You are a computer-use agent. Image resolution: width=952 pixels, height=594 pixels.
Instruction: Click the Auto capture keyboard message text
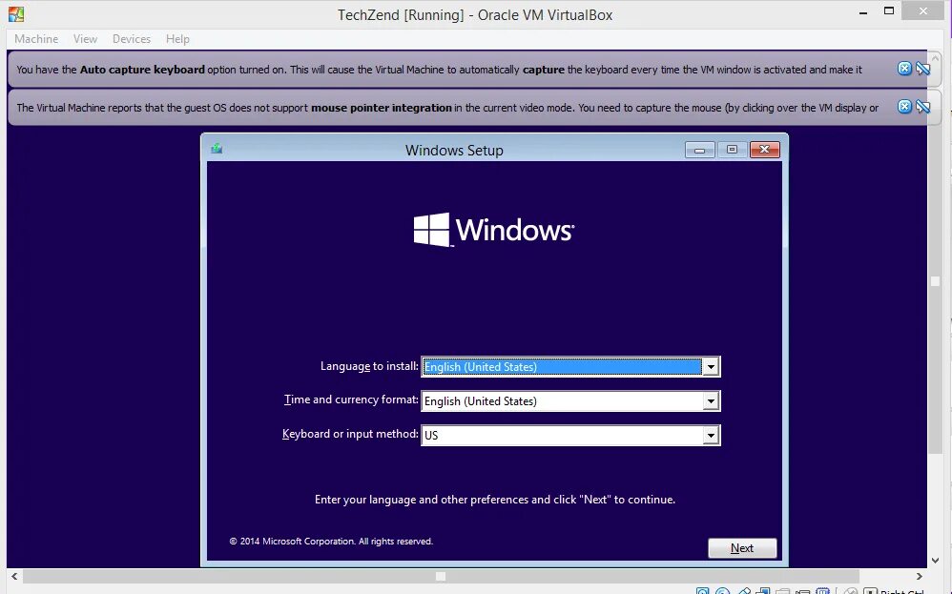coord(439,70)
